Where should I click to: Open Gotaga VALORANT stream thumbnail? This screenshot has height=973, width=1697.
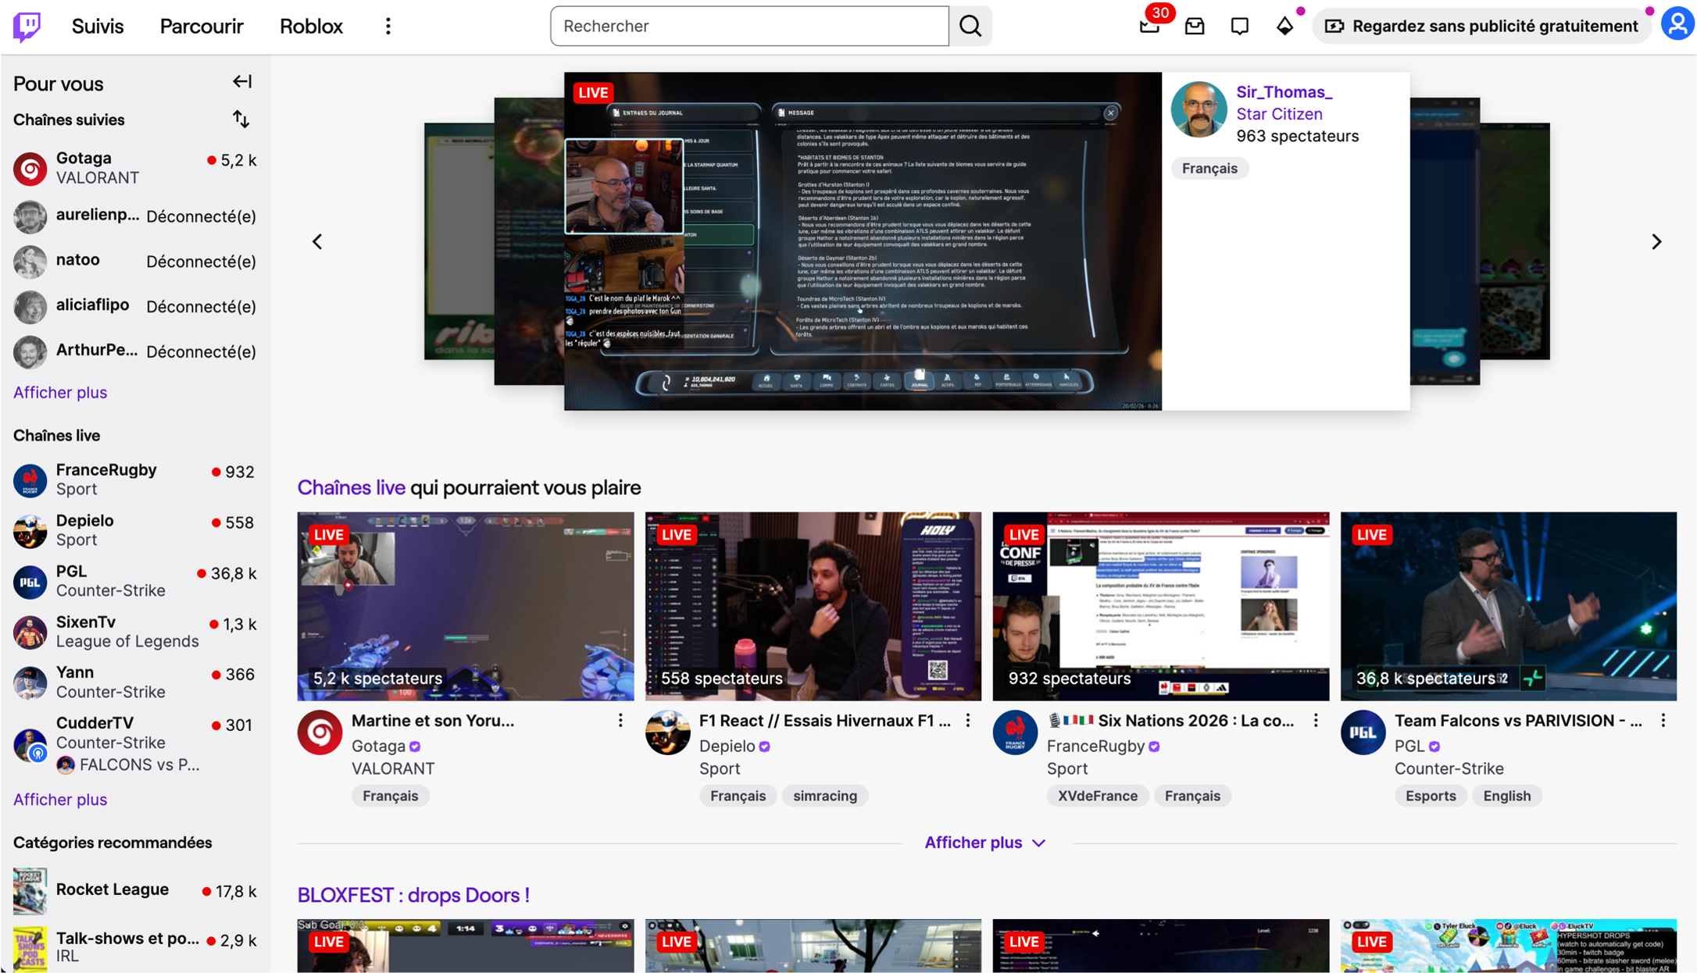[465, 606]
